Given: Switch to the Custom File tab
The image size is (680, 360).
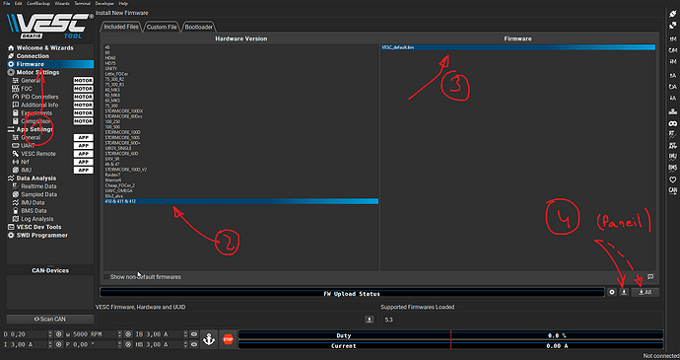Looking at the screenshot, I should click(162, 27).
